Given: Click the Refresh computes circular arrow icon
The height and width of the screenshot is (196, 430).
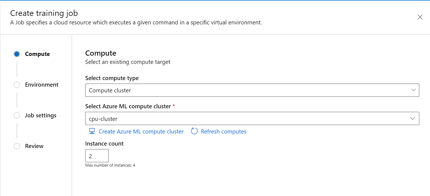Looking at the screenshot, I should point(194,131).
